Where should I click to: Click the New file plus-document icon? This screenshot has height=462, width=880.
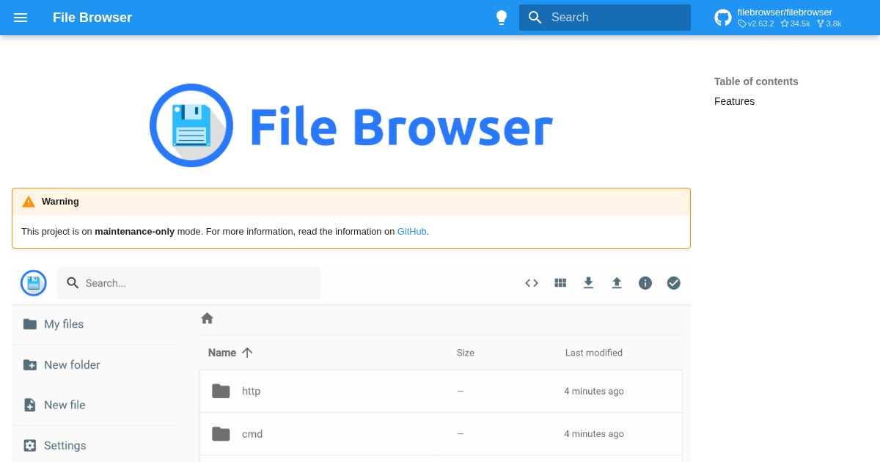coord(30,405)
